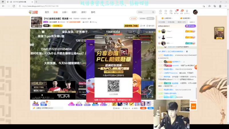Switch to the 贵宾(1.8万) tab
This screenshot has height=129, width=229.
coord(182,22)
